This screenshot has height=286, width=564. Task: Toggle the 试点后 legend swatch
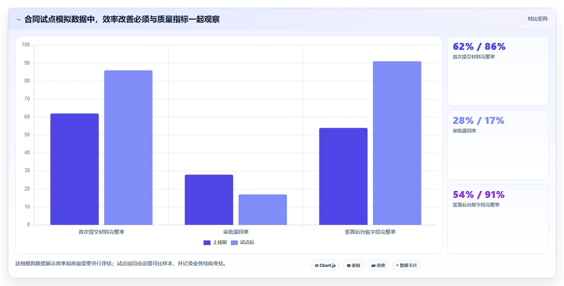click(x=234, y=243)
